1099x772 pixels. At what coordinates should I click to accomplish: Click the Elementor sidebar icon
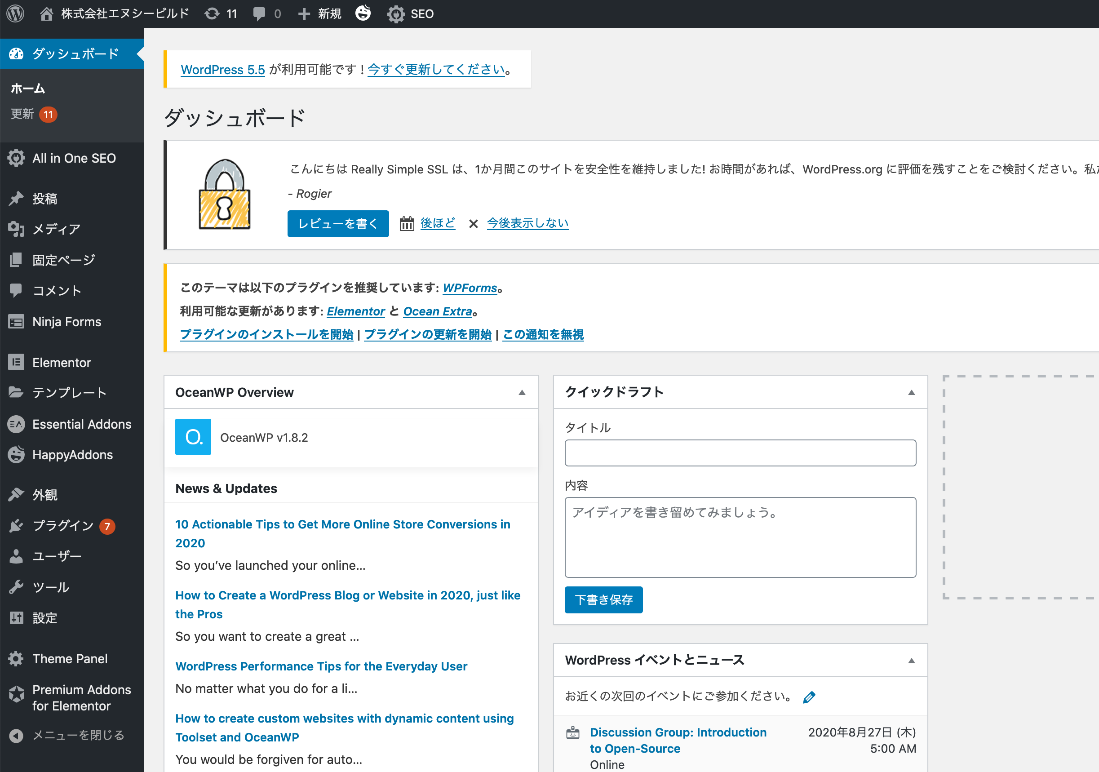click(x=16, y=362)
